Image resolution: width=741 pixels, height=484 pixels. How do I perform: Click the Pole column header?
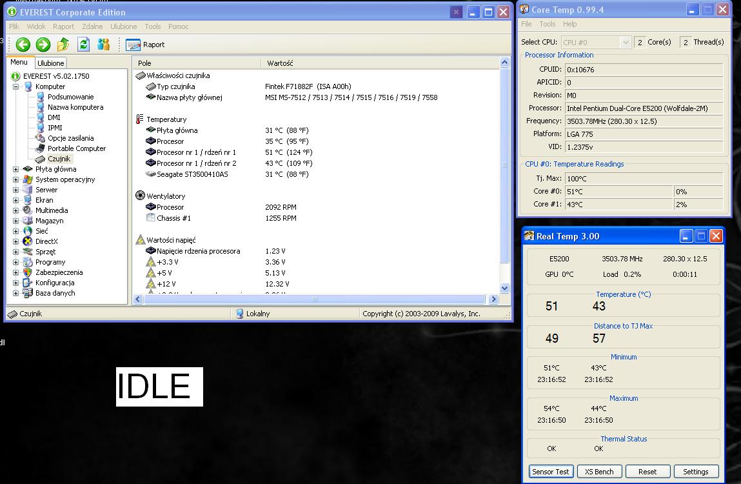click(197, 63)
